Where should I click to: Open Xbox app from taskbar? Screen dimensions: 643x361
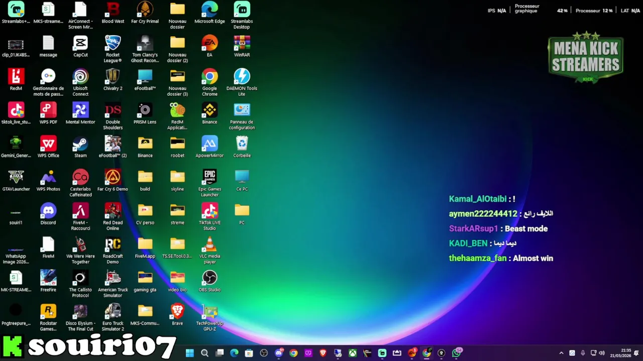click(x=353, y=353)
